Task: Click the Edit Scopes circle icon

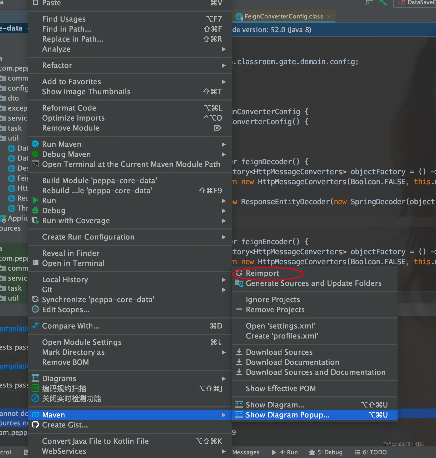Action: pyautogui.click(x=35, y=309)
